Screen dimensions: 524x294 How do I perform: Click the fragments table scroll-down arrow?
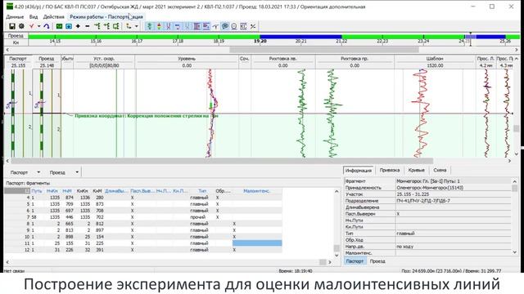tap(337, 256)
